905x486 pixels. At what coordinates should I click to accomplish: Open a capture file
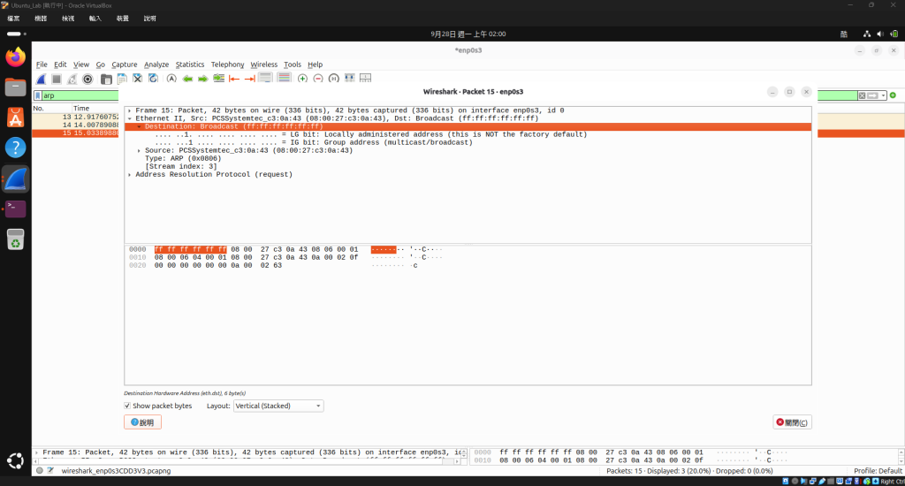(x=106, y=79)
